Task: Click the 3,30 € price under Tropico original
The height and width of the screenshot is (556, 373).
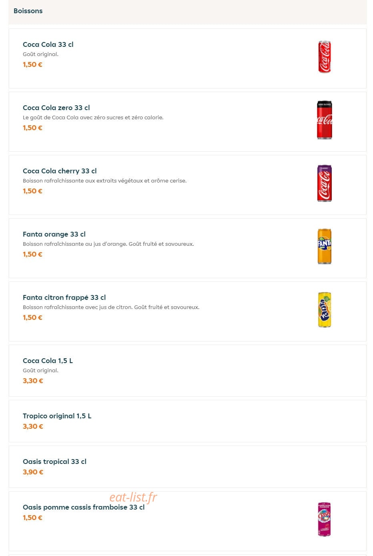Action: (x=33, y=426)
